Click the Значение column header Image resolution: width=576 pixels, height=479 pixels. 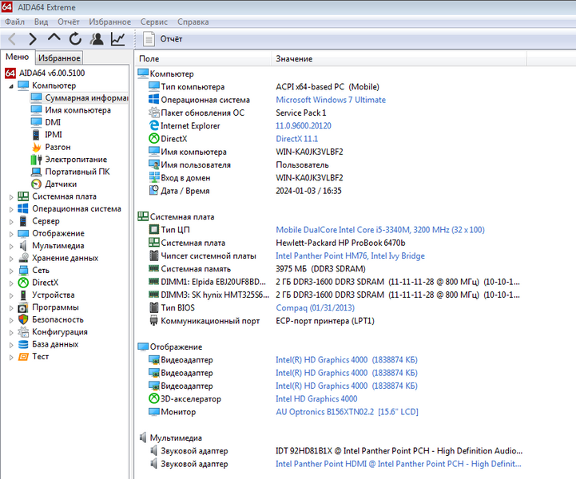click(x=399, y=59)
